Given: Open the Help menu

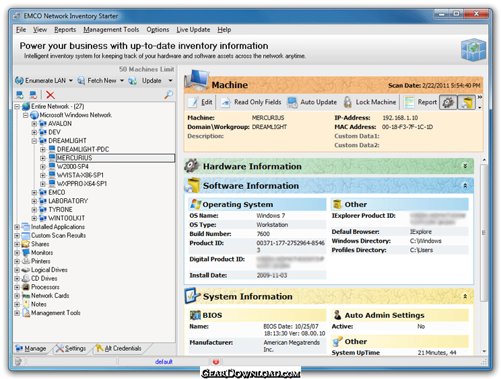Looking at the screenshot, I should coord(224,30).
